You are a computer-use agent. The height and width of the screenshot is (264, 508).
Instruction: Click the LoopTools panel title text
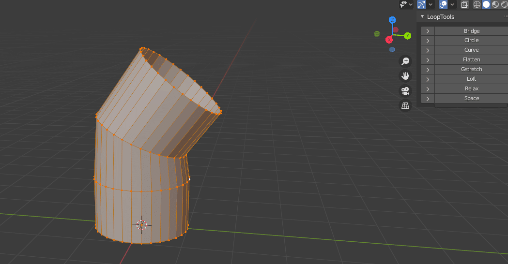[440, 17]
